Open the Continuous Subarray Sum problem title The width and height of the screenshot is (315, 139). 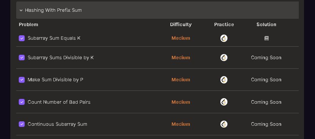tap(57, 124)
